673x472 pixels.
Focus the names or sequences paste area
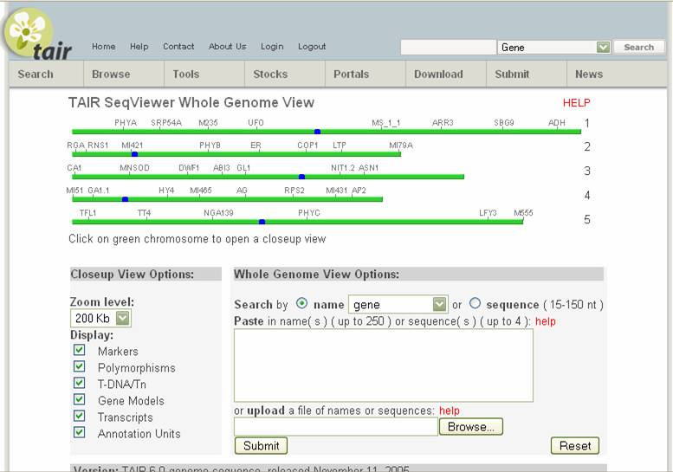384,365
